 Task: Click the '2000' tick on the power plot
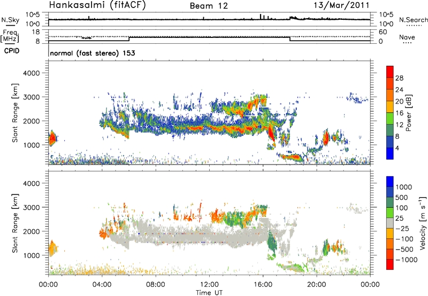coord(31,121)
